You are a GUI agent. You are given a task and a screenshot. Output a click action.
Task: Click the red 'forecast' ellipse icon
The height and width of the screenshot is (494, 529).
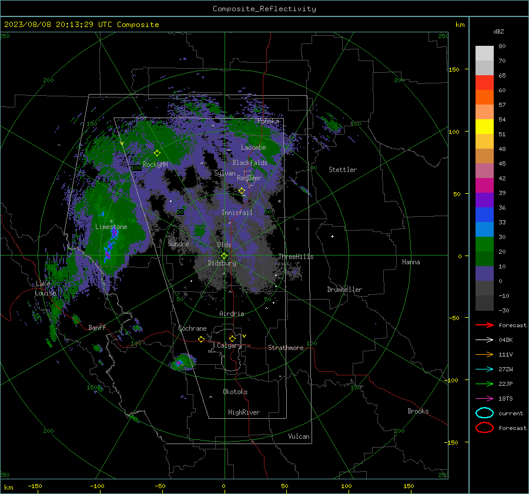pyautogui.click(x=484, y=428)
